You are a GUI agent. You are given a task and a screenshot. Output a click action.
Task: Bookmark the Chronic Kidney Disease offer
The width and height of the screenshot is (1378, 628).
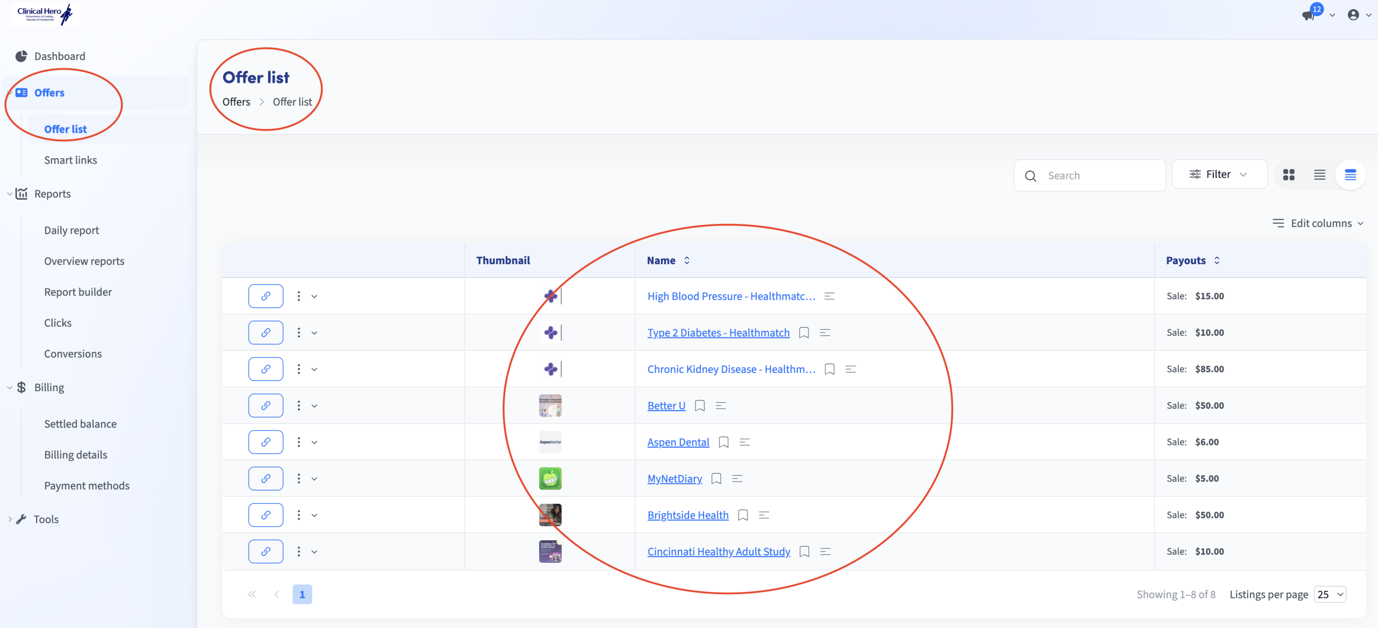(x=830, y=369)
